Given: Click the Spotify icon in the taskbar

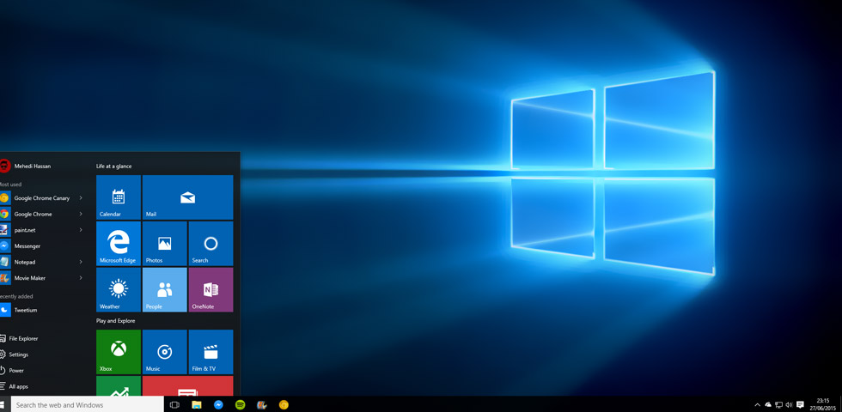Looking at the screenshot, I should [240, 404].
